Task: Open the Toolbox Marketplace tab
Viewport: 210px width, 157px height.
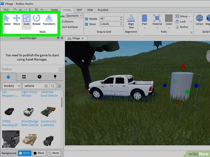Action: (x=8, y=77)
